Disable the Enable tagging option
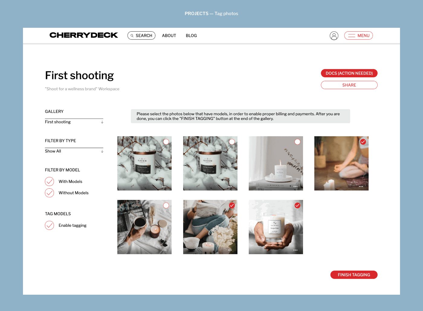This screenshot has height=311, width=423. click(x=50, y=225)
